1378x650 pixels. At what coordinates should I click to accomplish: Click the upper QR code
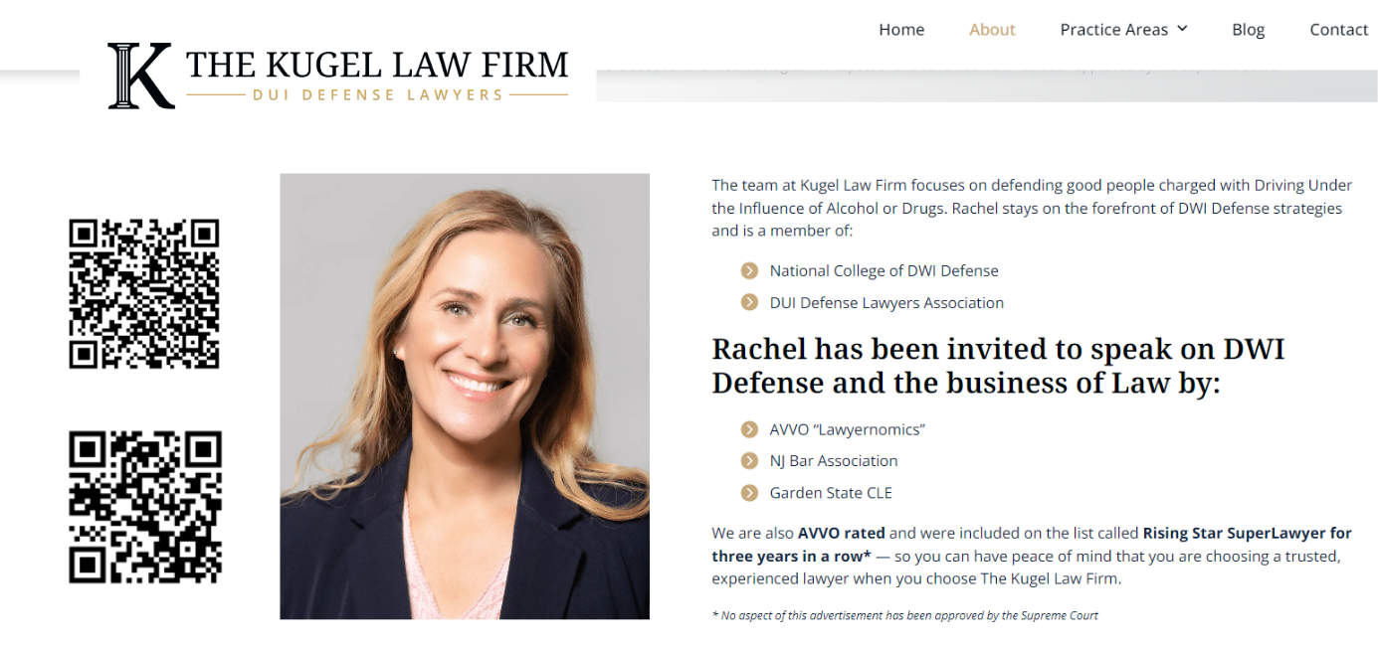pyautogui.click(x=144, y=294)
